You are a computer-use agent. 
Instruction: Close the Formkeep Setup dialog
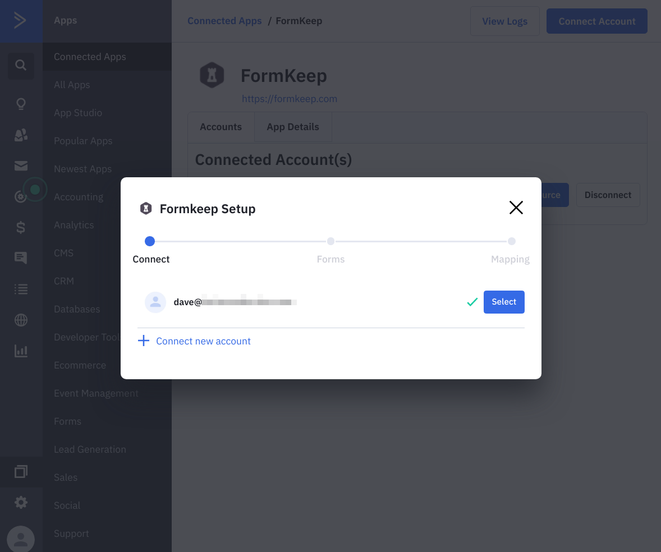(x=516, y=208)
